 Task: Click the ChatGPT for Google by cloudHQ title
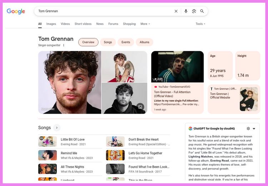point(214,129)
